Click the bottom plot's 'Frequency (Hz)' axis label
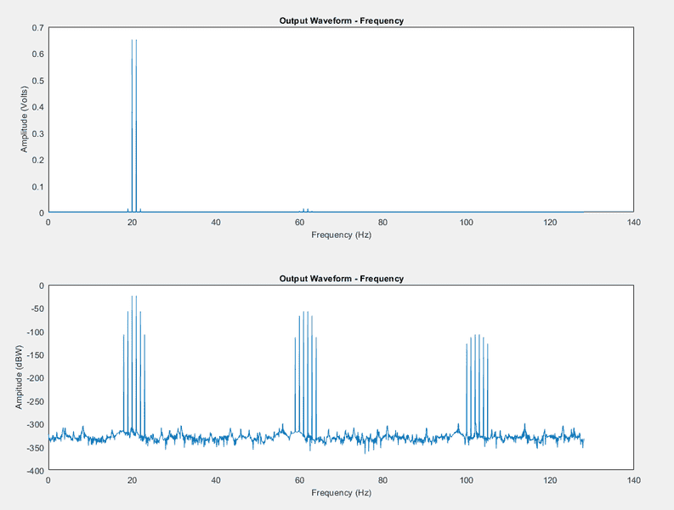 coord(341,493)
